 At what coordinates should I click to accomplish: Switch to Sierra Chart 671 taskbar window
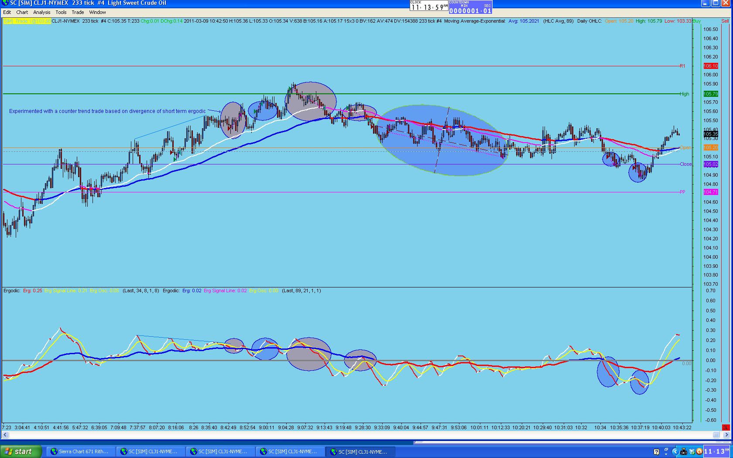tap(81, 451)
